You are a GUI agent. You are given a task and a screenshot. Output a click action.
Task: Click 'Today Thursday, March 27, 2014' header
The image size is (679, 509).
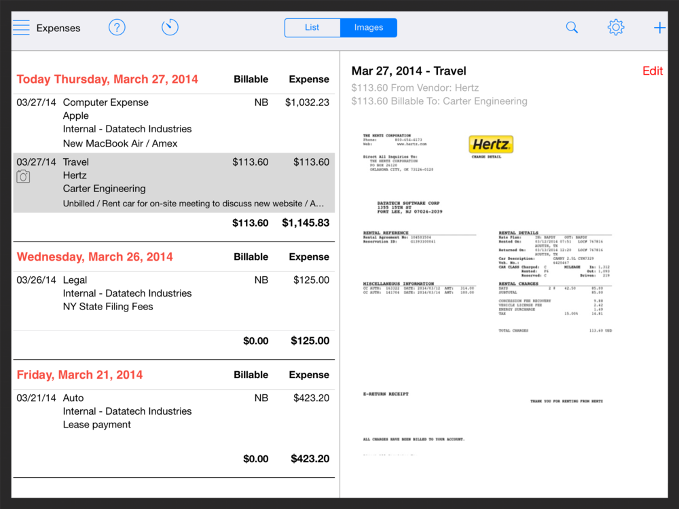pyautogui.click(x=107, y=79)
